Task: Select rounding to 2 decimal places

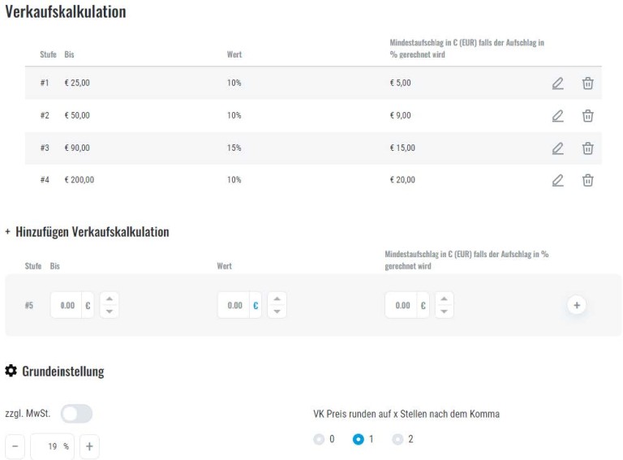Action: [397, 439]
